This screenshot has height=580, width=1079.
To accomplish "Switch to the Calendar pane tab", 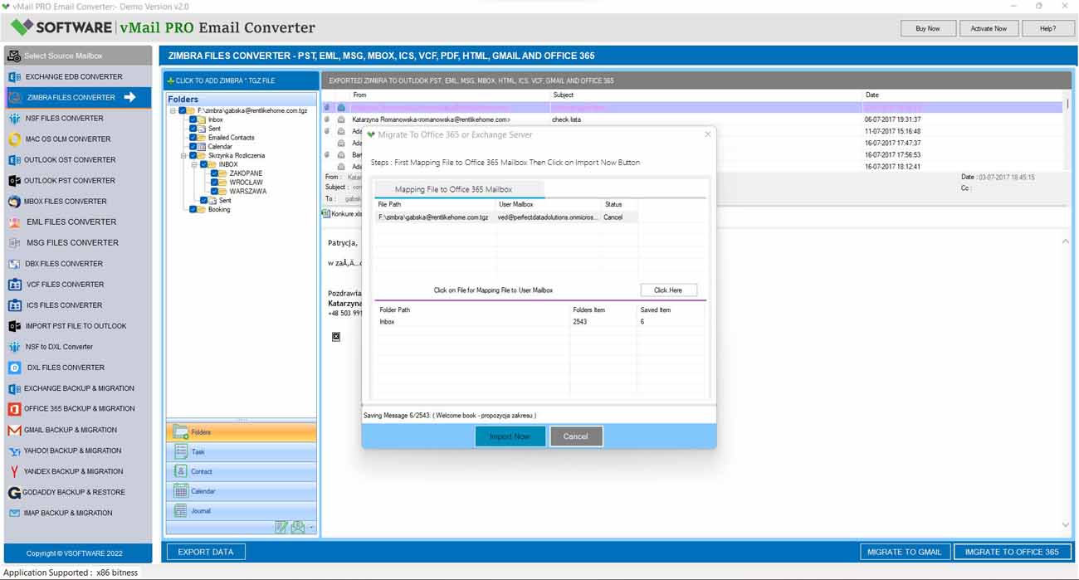I will click(242, 491).
